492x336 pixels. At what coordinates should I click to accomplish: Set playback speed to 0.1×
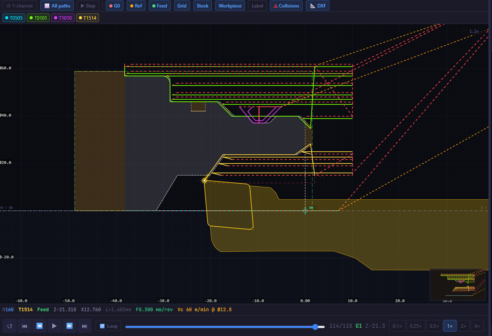(397, 326)
